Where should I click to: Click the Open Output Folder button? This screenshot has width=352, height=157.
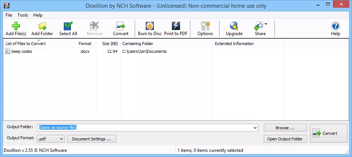[x=285, y=139]
